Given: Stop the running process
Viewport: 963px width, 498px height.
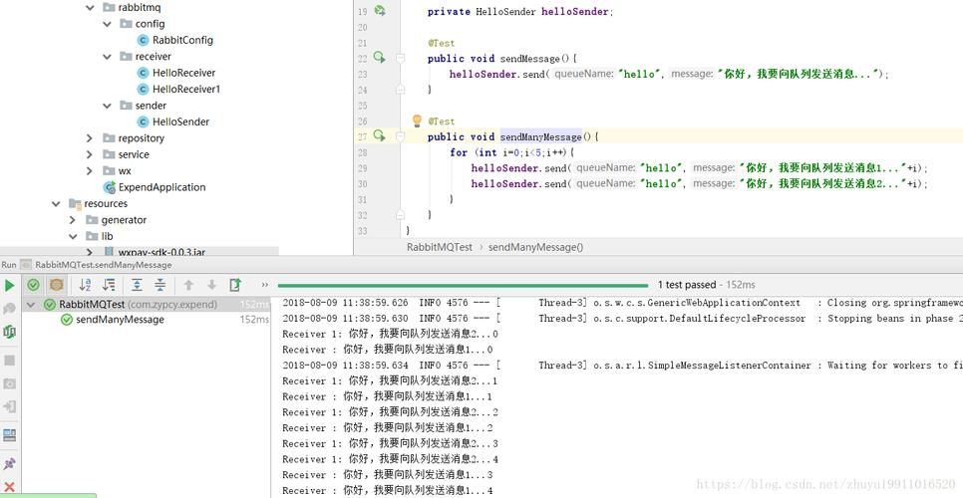Looking at the screenshot, I should [9, 361].
